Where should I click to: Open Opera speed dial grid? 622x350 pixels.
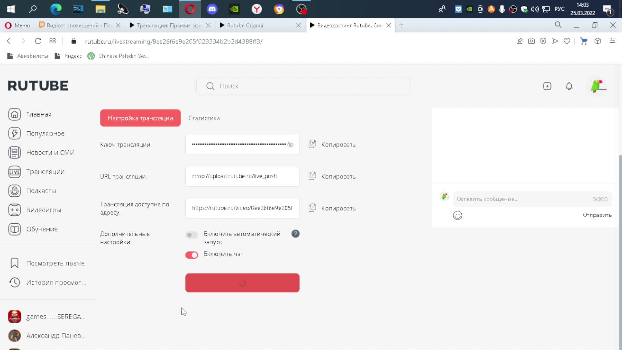coord(52,41)
